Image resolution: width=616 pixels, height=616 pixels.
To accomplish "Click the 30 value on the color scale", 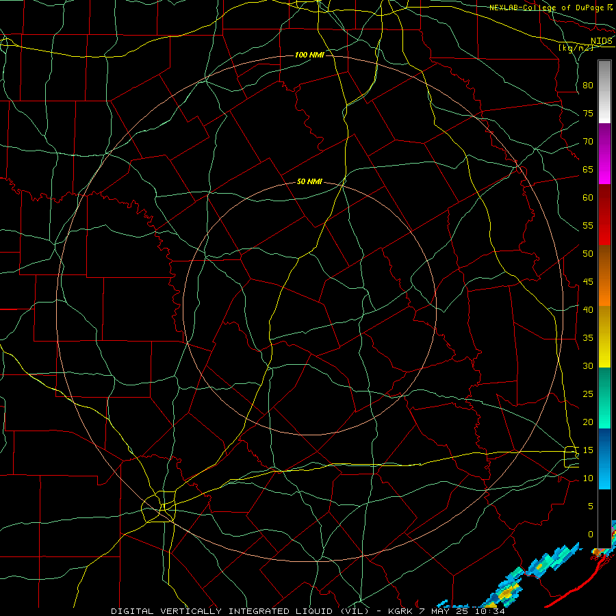I will pyautogui.click(x=588, y=365).
